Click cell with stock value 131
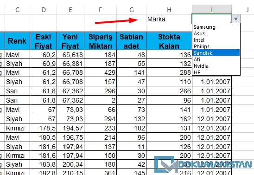The width and height of the screenshot is (254, 175). [x=169, y=128]
